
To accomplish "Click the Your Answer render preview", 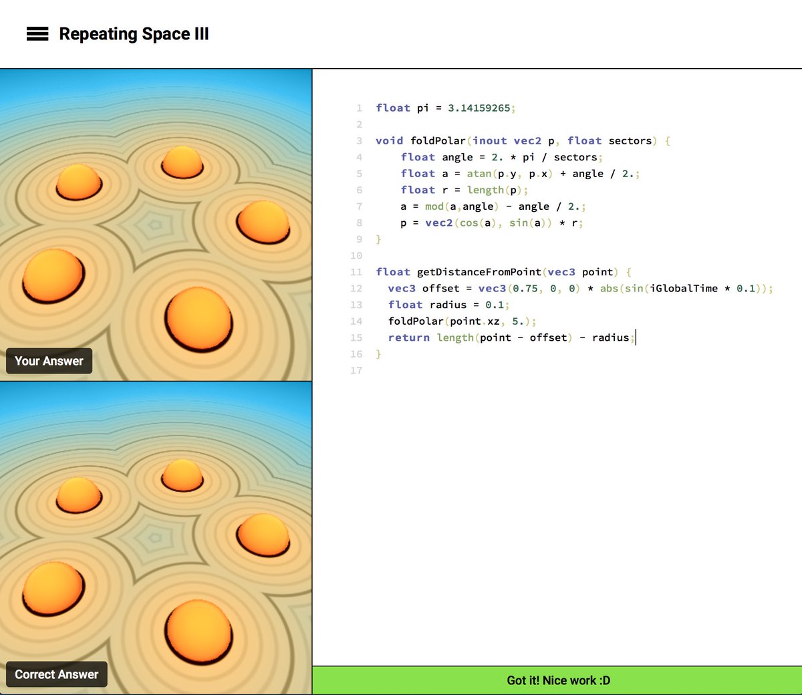I will 156,225.
